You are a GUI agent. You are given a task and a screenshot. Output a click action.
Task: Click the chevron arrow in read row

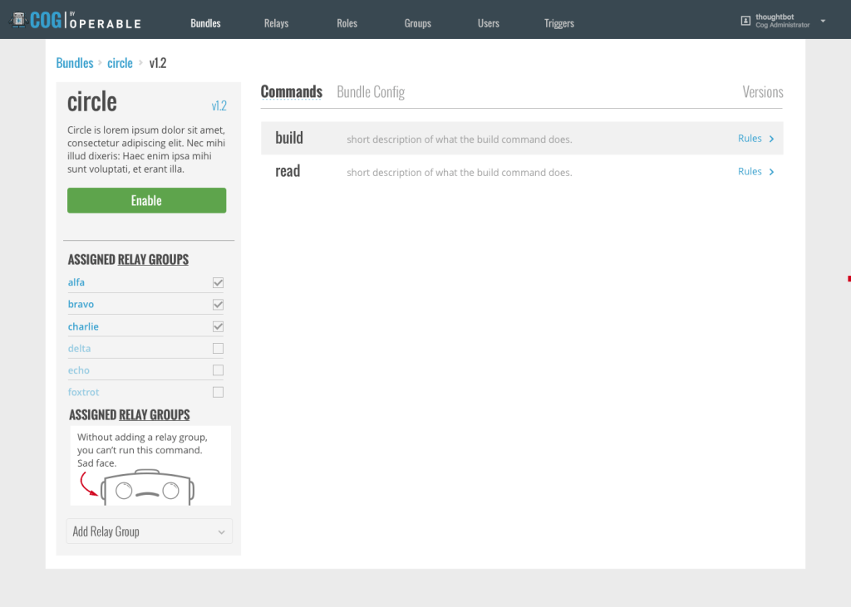coord(771,172)
